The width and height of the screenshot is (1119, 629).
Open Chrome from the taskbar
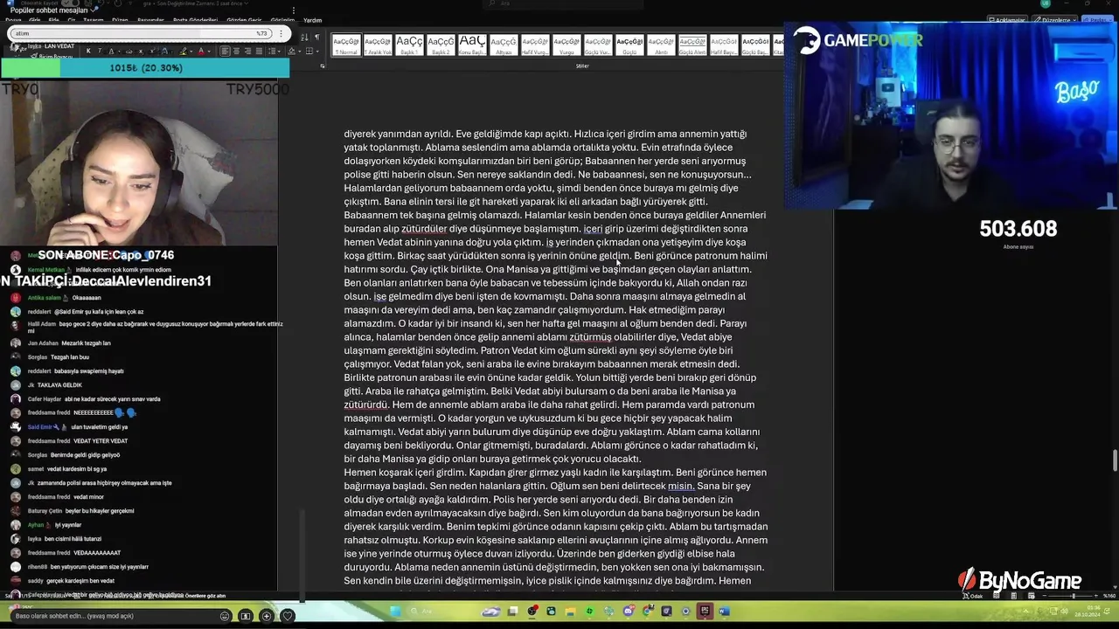click(x=647, y=611)
